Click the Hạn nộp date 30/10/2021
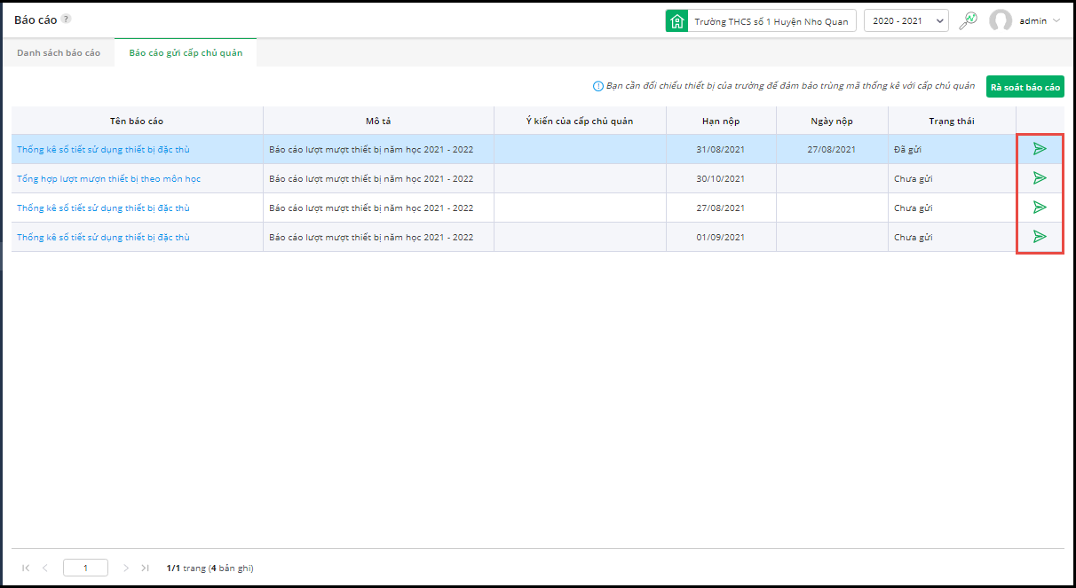 tap(721, 178)
